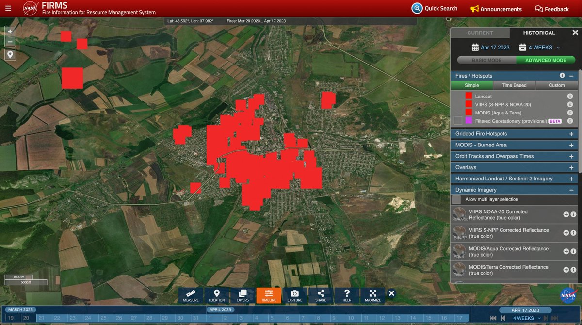Open the Apr 17 2023 date picker
Viewport: 582px width, 325px height.
tap(490, 48)
